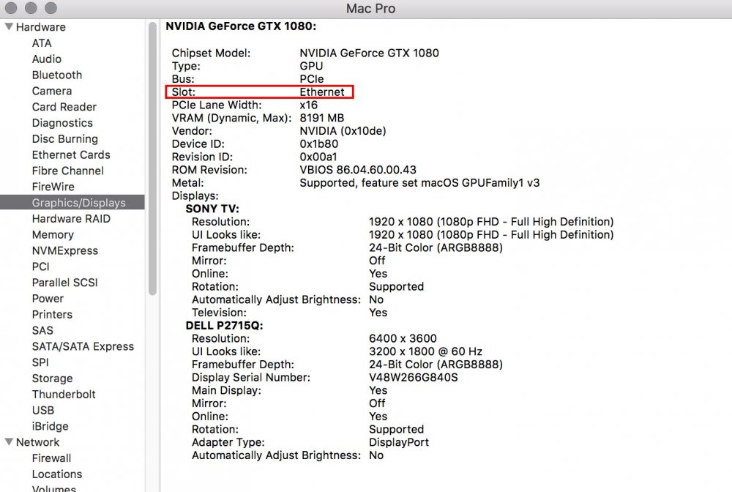732x492 pixels.
Task: Click the window minimize button
Action: pos(31,8)
